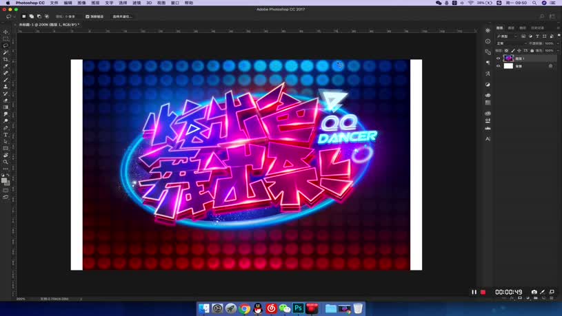Select the Magic Wand tool
This screenshot has width=562, height=316.
point(6,52)
